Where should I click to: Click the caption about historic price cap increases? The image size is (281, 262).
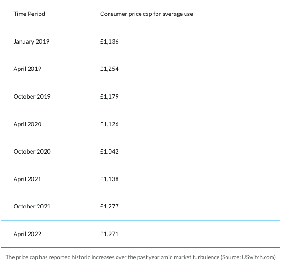coord(140,257)
